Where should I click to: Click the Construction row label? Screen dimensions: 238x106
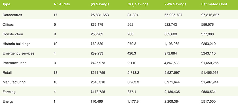click(x=13, y=34)
